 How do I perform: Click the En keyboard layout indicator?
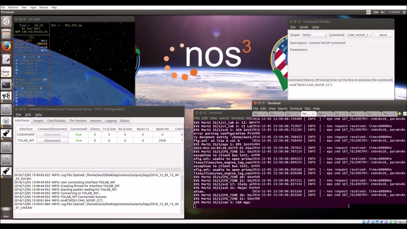point(369,12)
